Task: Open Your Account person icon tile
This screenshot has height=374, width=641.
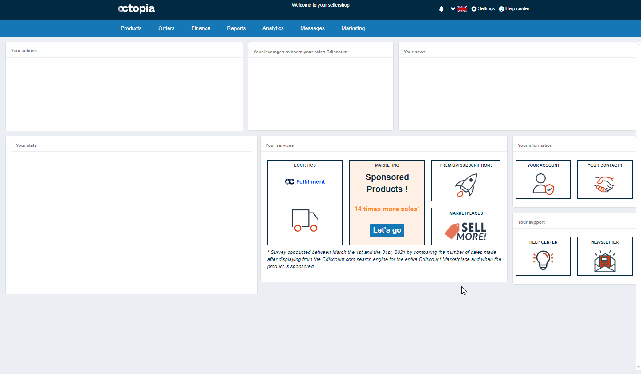Action: pyautogui.click(x=543, y=179)
